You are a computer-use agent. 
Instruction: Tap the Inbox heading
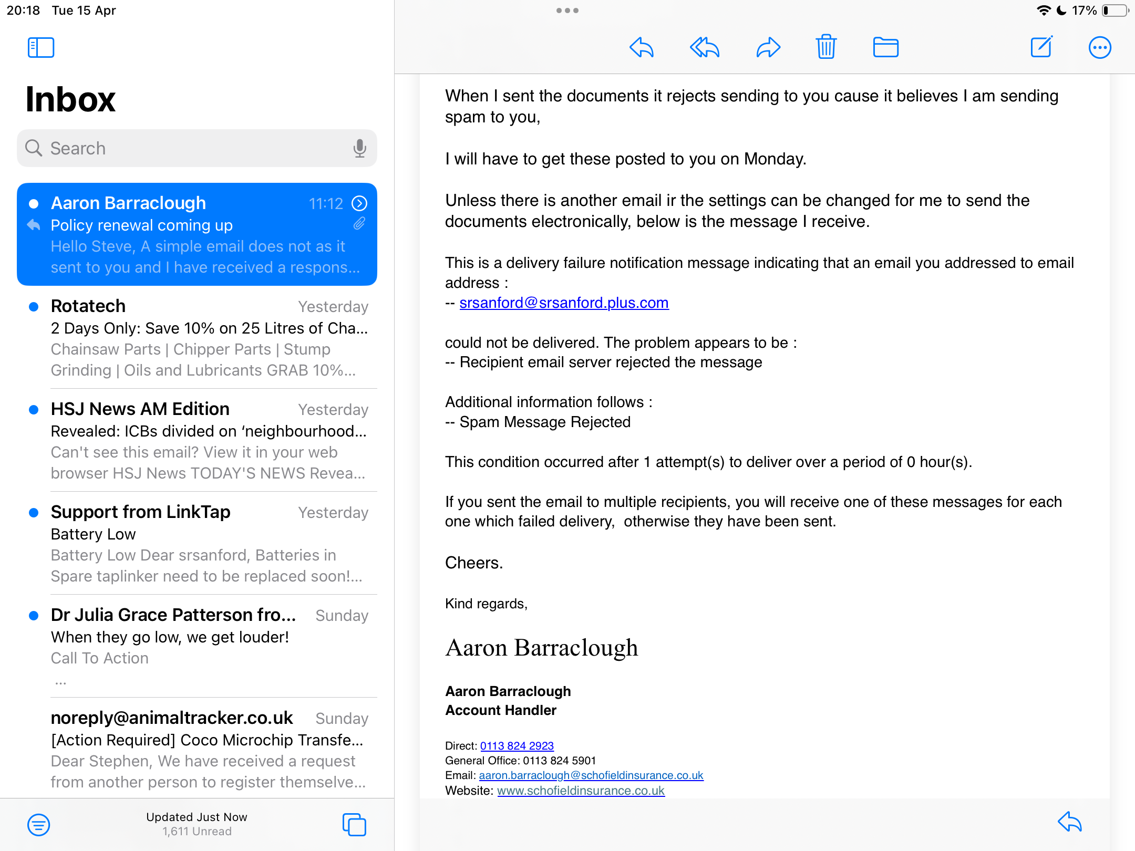point(70,99)
